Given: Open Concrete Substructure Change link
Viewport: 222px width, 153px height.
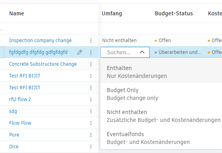Looking at the screenshot, I should pos(43,64).
